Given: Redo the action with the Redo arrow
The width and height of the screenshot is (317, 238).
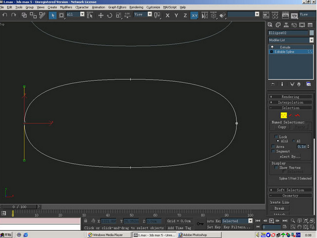Looking at the screenshot, I should pos(14,15).
